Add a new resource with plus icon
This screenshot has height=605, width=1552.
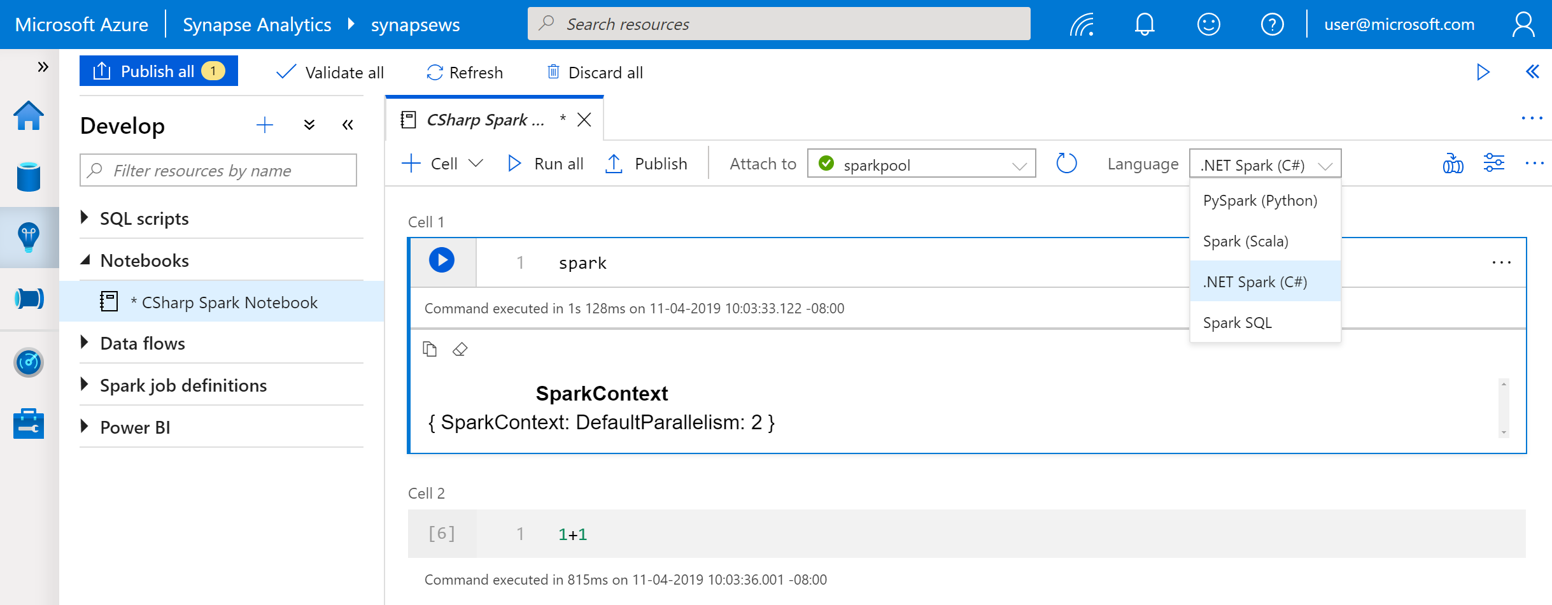point(265,125)
